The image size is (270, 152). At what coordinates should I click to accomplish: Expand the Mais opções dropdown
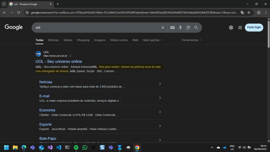pos(153,40)
